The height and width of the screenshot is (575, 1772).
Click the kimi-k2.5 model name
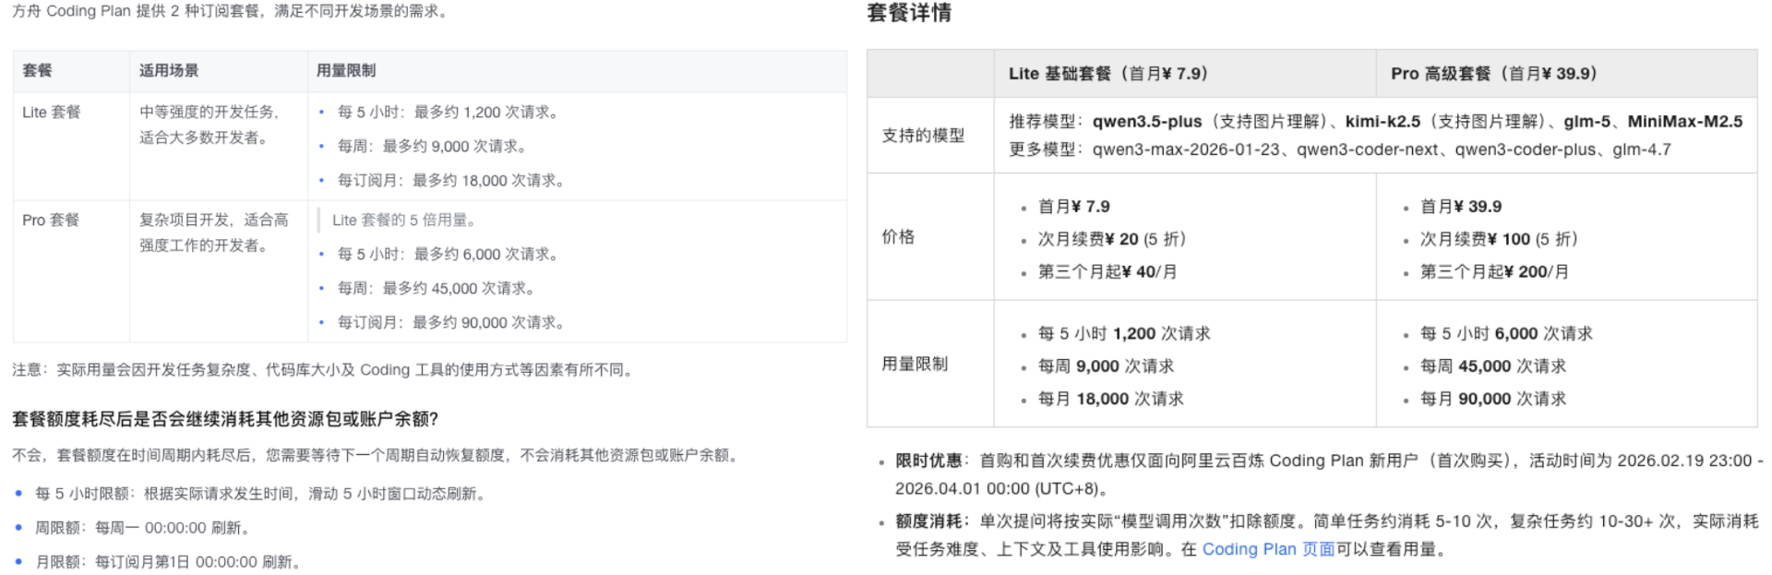click(x=1382, y=122)
